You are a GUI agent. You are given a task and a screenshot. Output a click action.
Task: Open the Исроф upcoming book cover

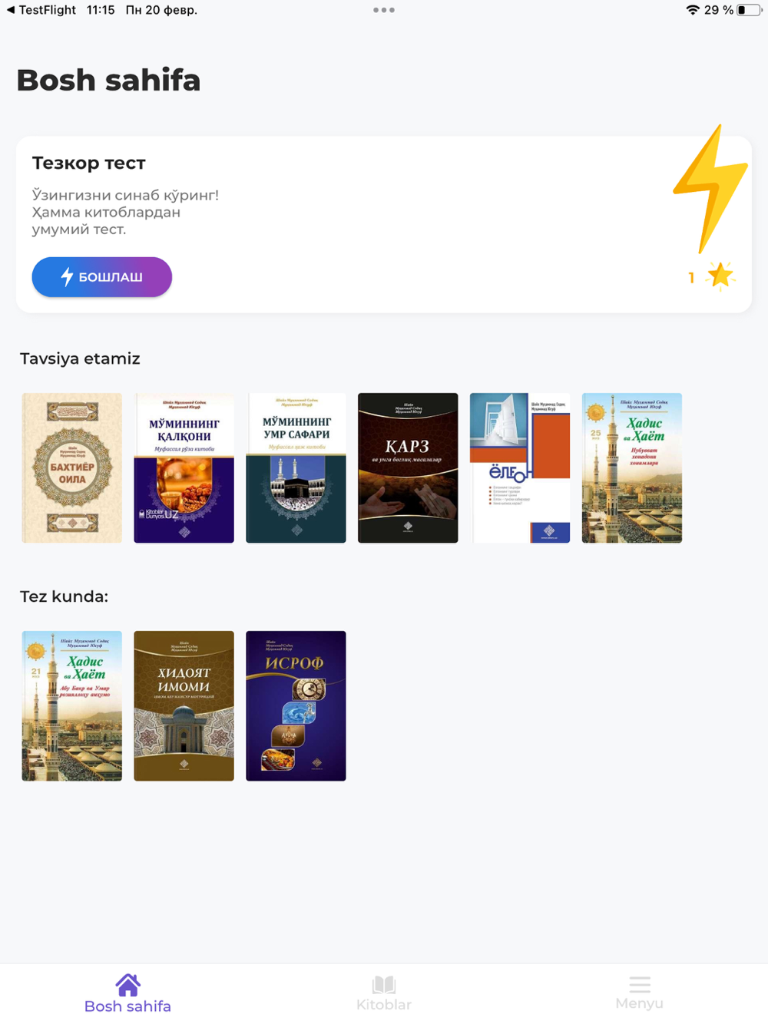(296, 706)
